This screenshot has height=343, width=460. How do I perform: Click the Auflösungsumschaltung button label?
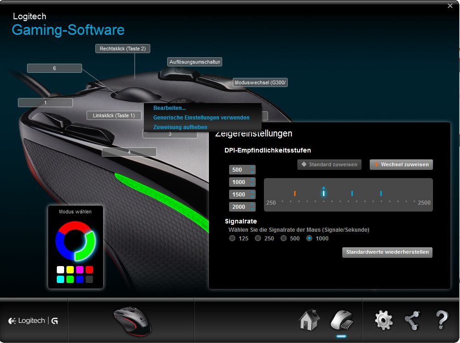coord(195,62)
